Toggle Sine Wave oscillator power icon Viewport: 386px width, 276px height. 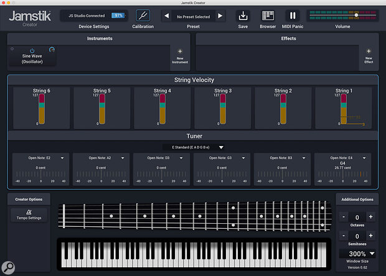point(32,50)
